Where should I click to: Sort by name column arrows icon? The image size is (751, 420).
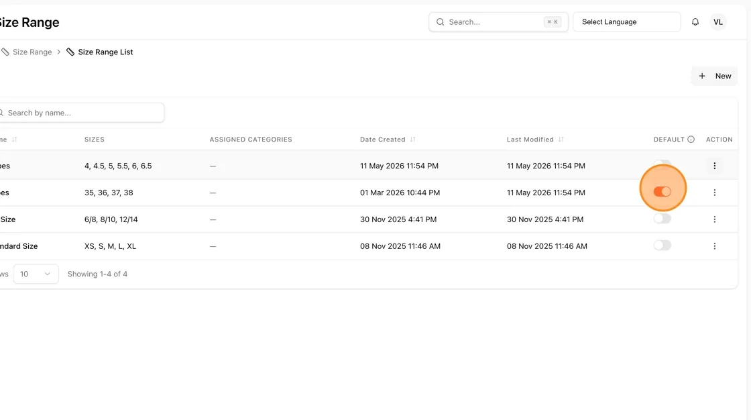coord(14,140)
